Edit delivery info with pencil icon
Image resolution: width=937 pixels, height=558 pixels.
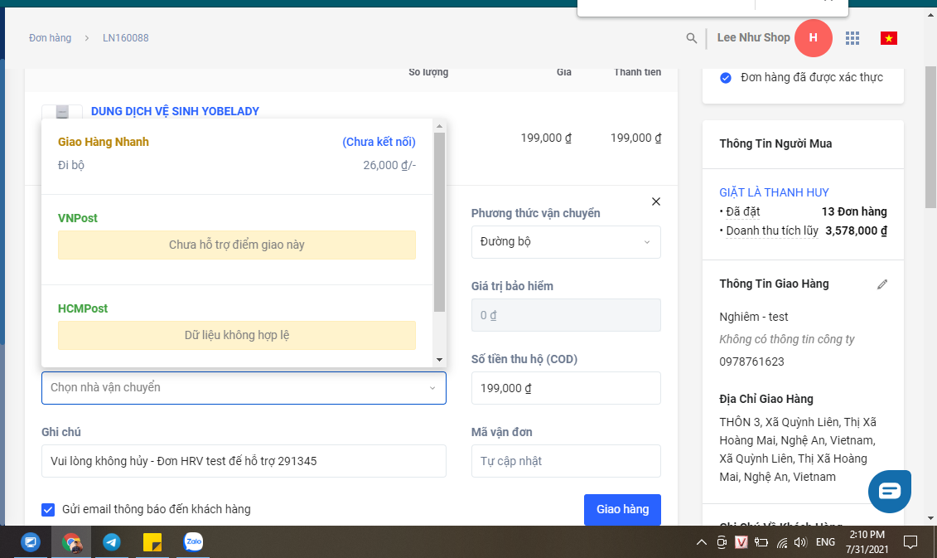point(882,284)
